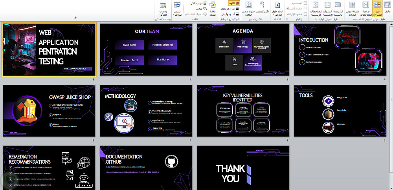Select the Slide Sorter view button
The image size is (393, 190).
[x=377, y=8]
